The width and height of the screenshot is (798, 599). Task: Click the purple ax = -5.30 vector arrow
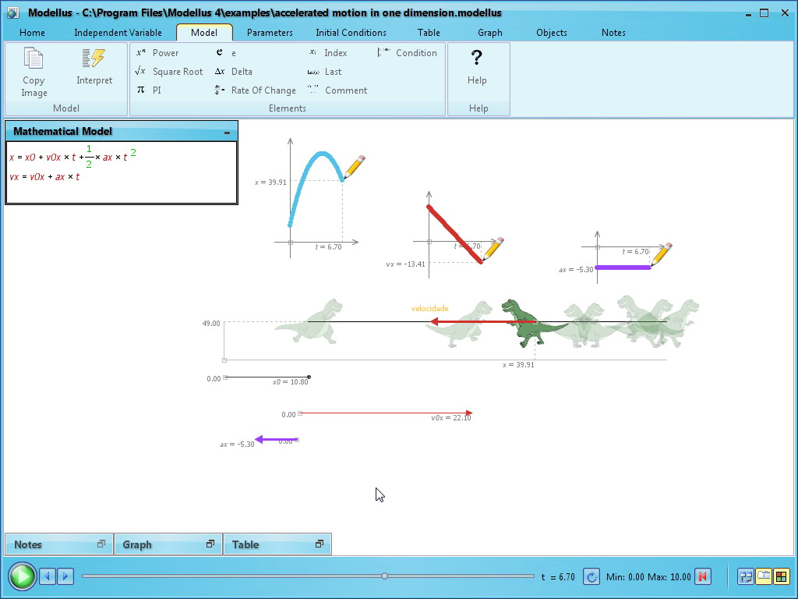(x=277, y=439)
